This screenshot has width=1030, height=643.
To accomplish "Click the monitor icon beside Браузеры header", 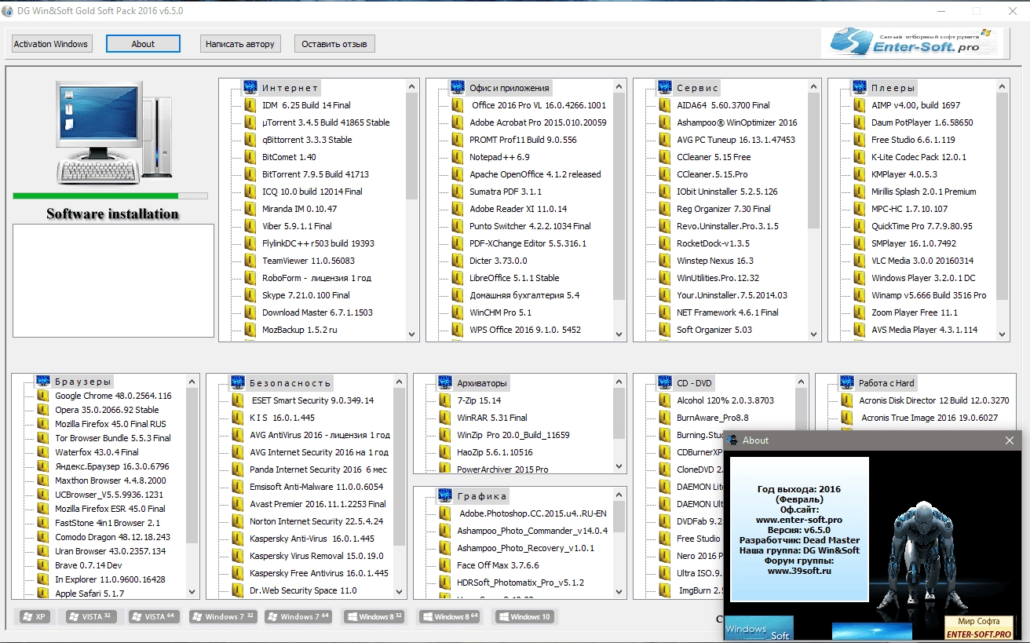I will (x=43, y=382).
